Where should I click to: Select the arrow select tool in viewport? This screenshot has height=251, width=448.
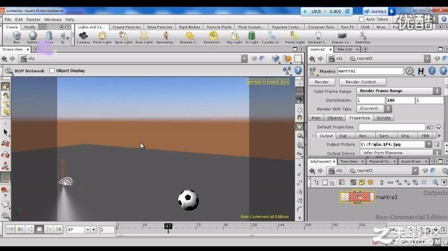[6, 132]
